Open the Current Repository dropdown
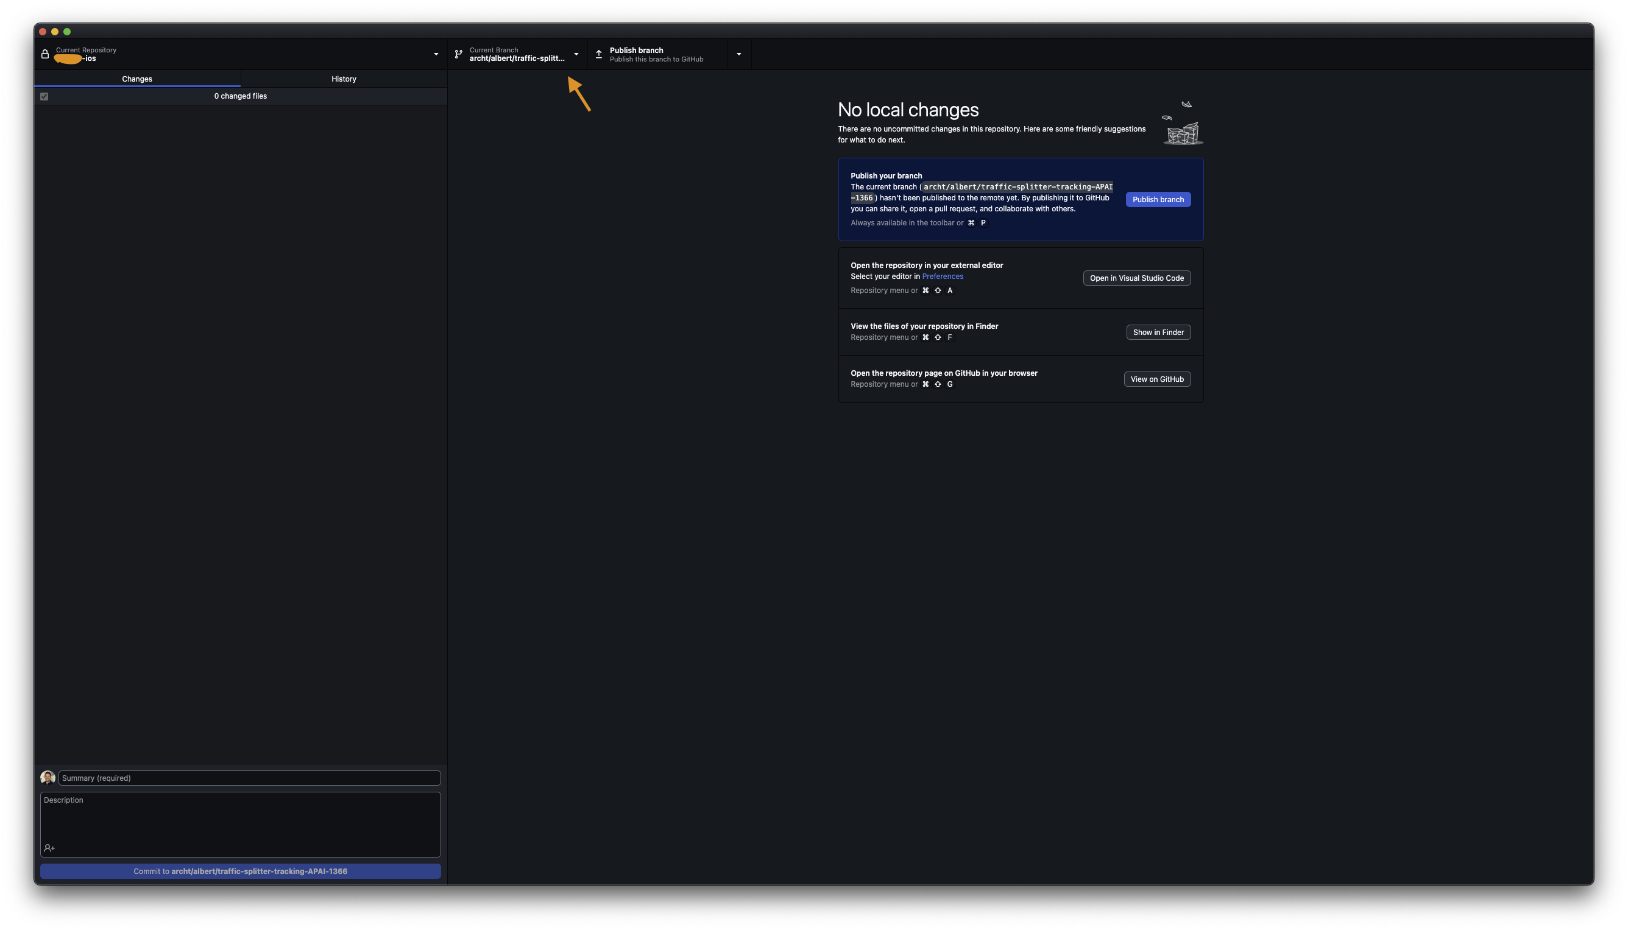1628x930 pixels. 241,54
